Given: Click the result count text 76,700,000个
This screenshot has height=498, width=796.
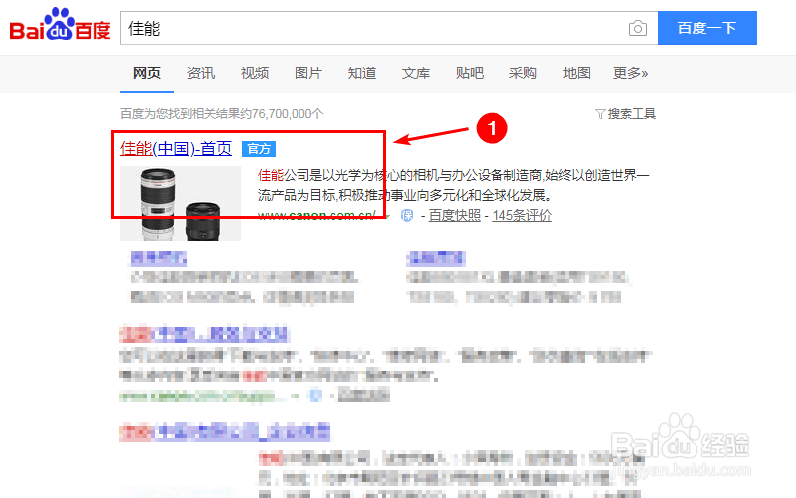Looking at the screenshot, I should coord(288,114).
